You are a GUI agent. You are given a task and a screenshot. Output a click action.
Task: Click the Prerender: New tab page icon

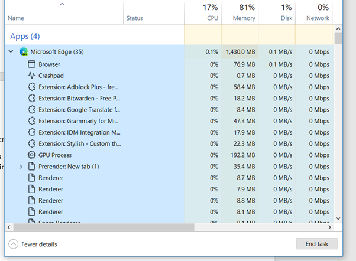tap(31, 166)
